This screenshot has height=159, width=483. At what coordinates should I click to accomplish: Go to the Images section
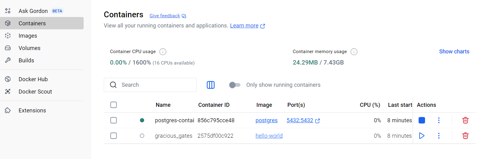click(42, 36)
